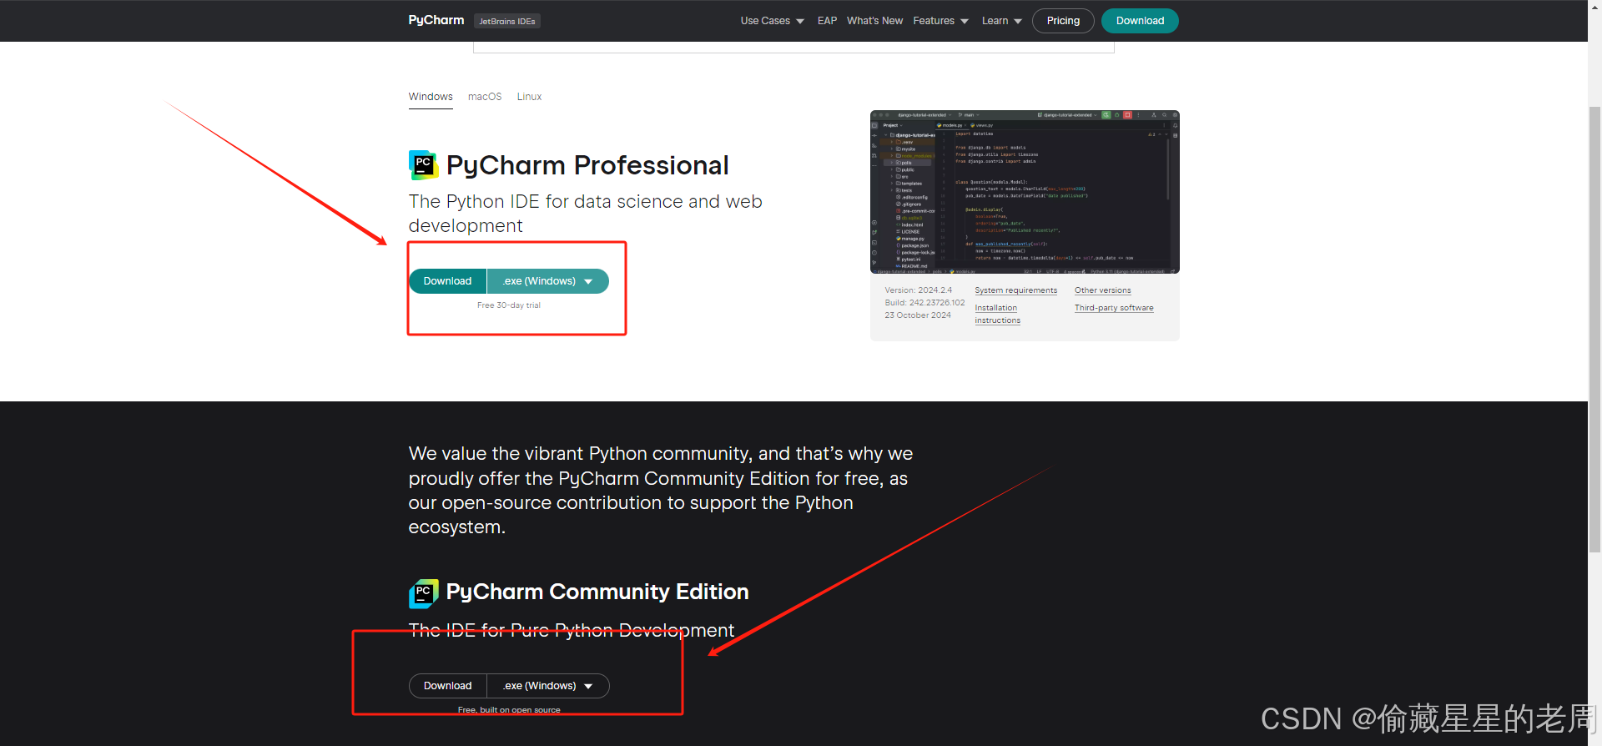Open What's New page
The height and width of the screenshot is (746, 1602).
874,21
